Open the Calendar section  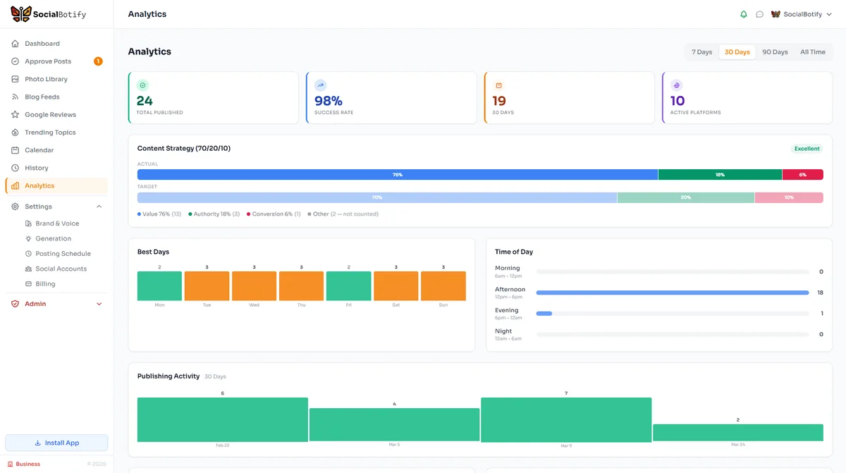[39, 149]
